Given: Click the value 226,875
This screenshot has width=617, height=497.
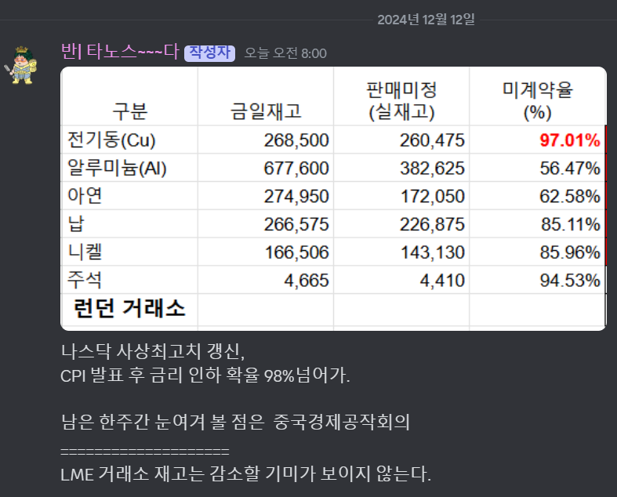Looking at the screenshot, I should (x=433, y=224).
